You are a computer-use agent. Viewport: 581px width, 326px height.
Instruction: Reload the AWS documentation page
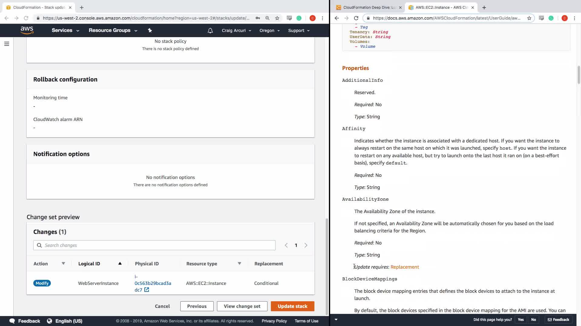356,18
